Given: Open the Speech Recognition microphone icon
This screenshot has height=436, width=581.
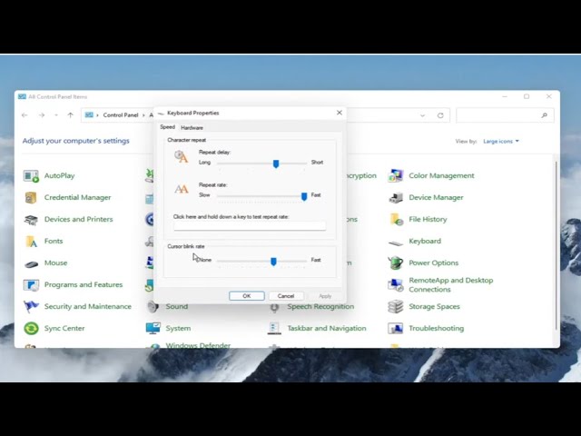Looking at the screenshot, I should pyautogui.click(x=274, y=307).
